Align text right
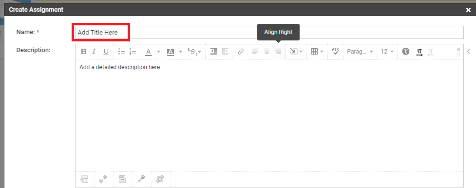The width and height of the screenshot is (476, 188). pos(278,52)
